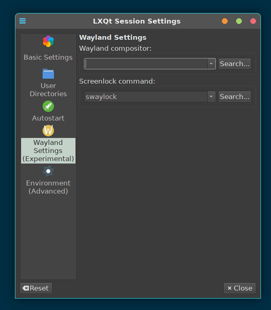Image resolution: width=271 pixels, height=310 pixels.
Task: Open the Autostart text label
Action: tap(48, 118)
